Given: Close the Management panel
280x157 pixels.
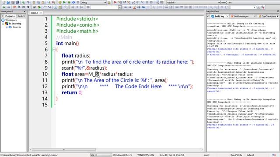Looking at the screenshot, I should (x=24, y=11).
